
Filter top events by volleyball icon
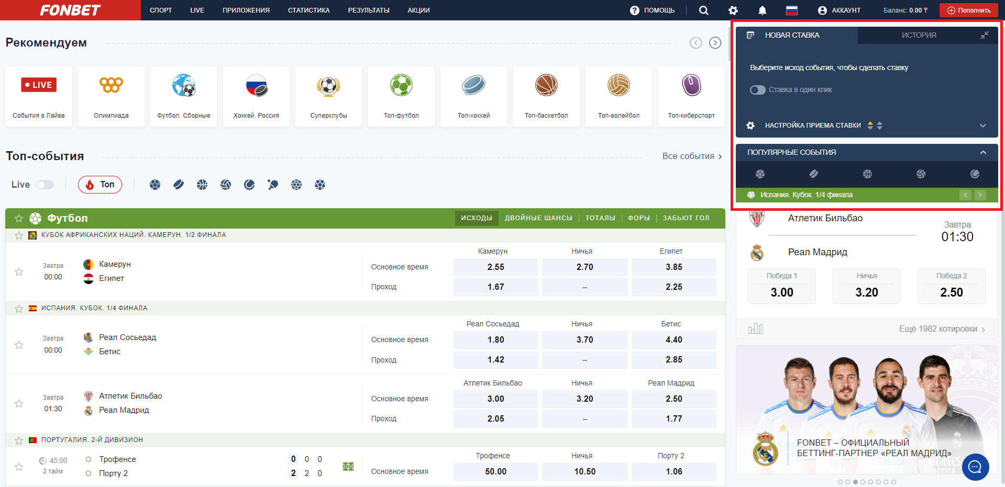tap(226, 185)
